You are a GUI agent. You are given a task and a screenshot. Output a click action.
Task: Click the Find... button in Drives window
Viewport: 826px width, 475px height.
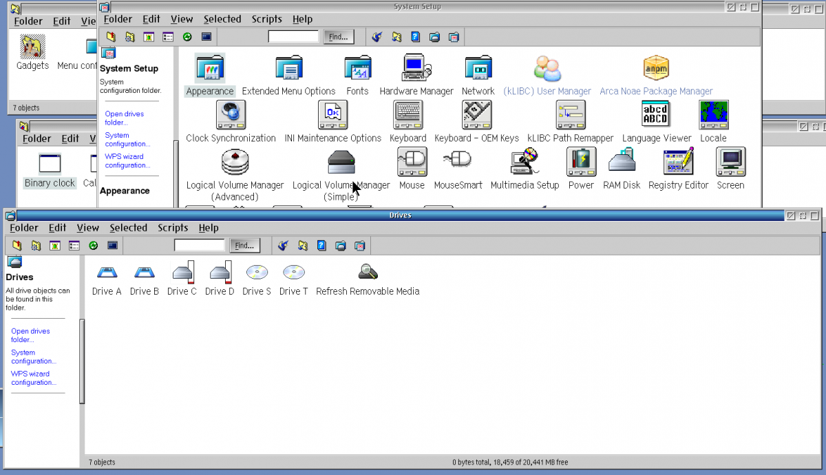coord(244,245)
